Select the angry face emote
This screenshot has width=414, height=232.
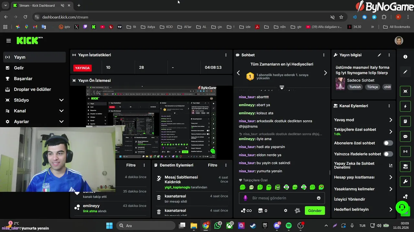coord(278,187)
